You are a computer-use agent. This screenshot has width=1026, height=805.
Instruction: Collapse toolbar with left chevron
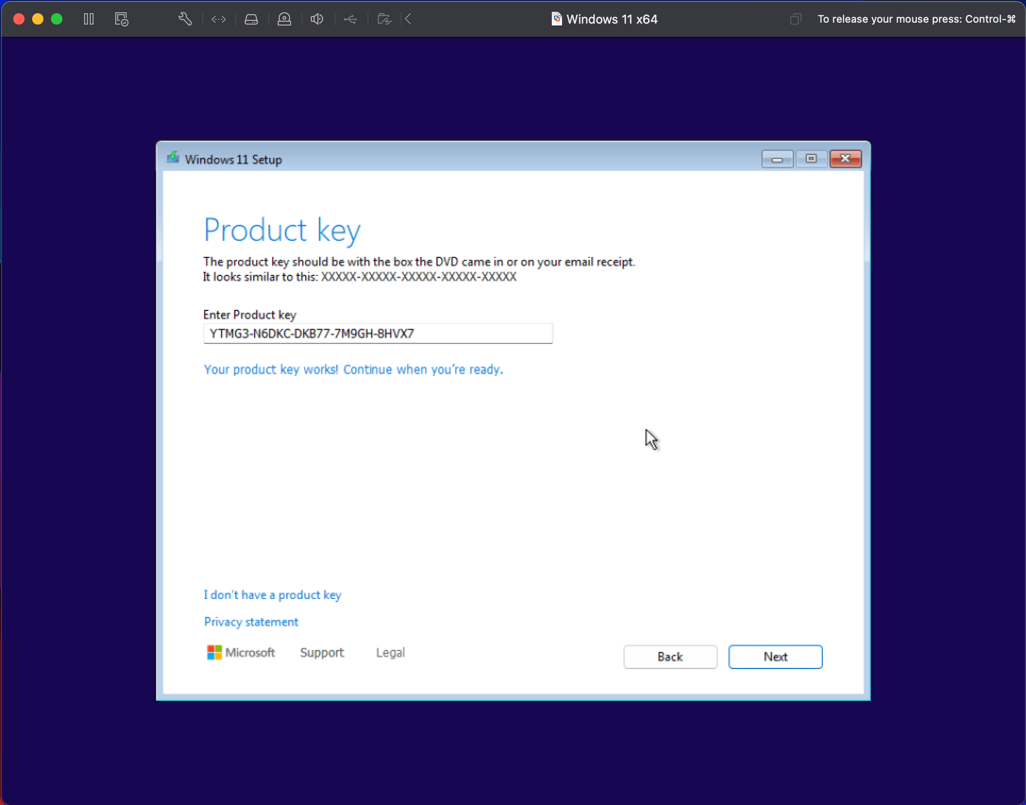point(409,19)
